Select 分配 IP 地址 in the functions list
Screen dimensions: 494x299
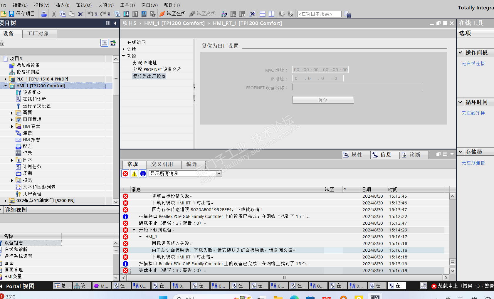click(145, 63)
